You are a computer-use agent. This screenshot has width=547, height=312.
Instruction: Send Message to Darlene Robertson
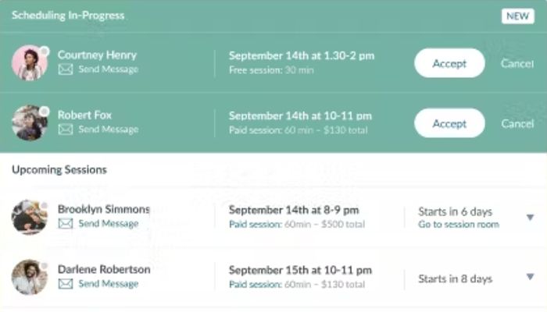click(x=108, y=284)
